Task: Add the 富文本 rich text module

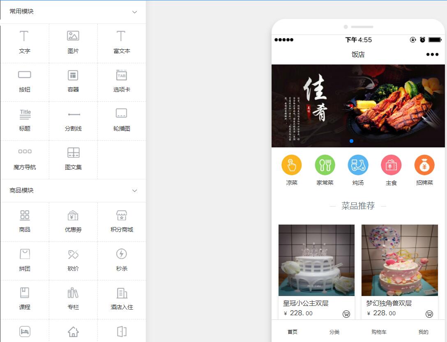Action: click(x=122, y=43)
